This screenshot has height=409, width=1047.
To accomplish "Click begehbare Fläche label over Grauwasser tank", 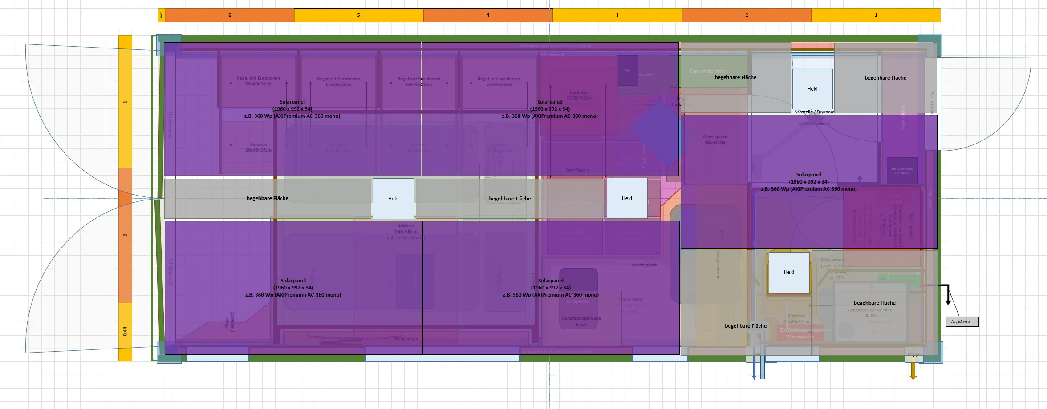I will (874, 303).
